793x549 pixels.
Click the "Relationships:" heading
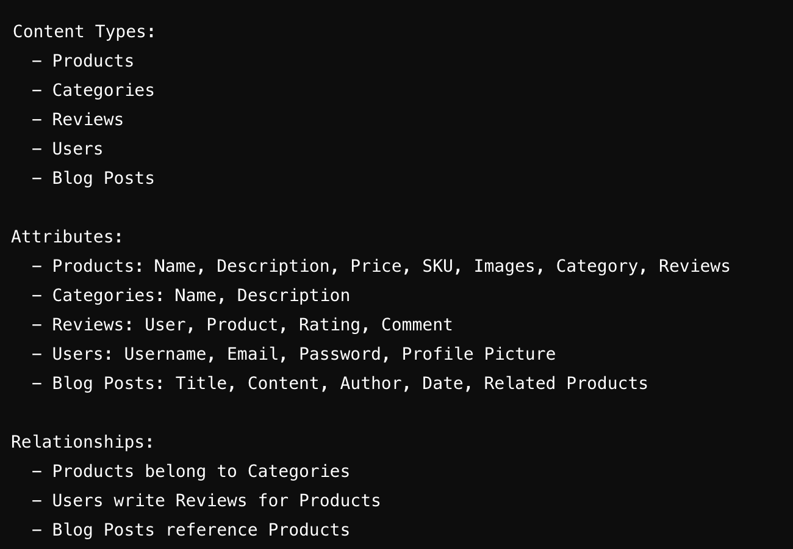(x=83, y=442)
